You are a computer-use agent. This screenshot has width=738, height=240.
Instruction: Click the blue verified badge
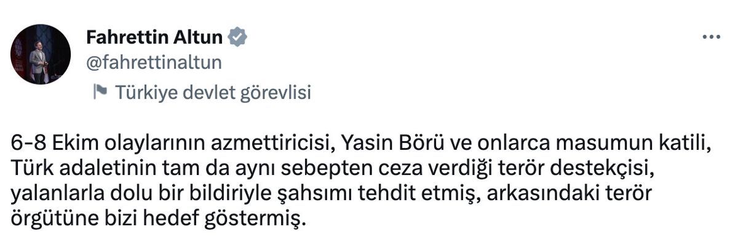pos(238,38)
